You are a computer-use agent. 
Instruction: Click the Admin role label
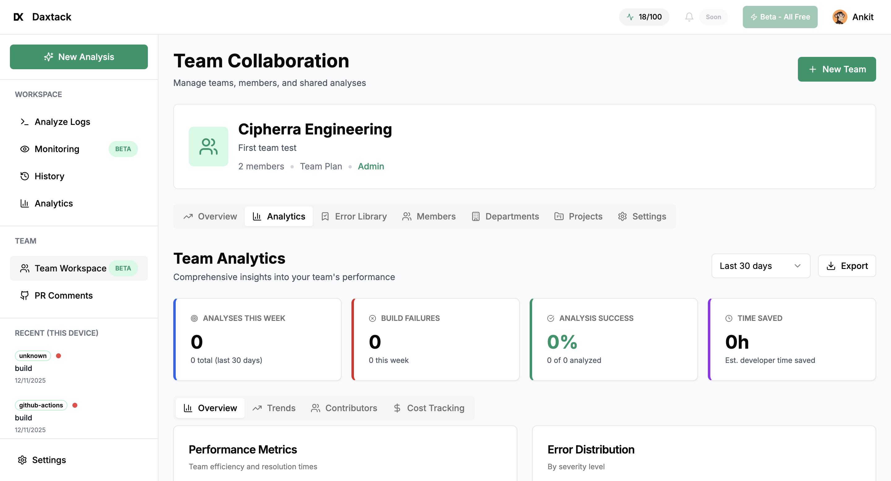(x=371, y=166)
